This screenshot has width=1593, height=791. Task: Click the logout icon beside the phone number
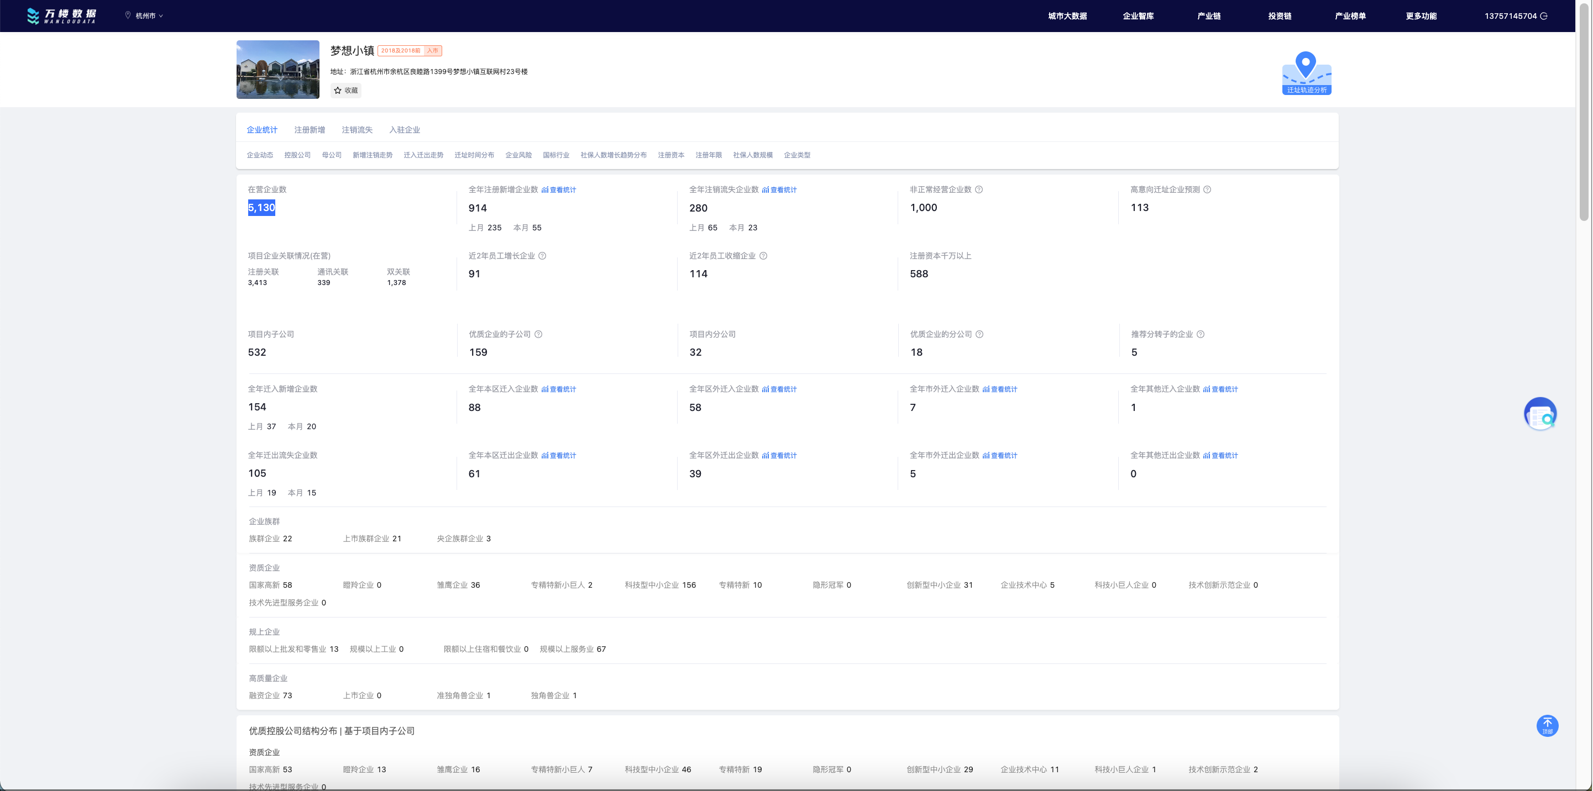tap(1544, 16)
